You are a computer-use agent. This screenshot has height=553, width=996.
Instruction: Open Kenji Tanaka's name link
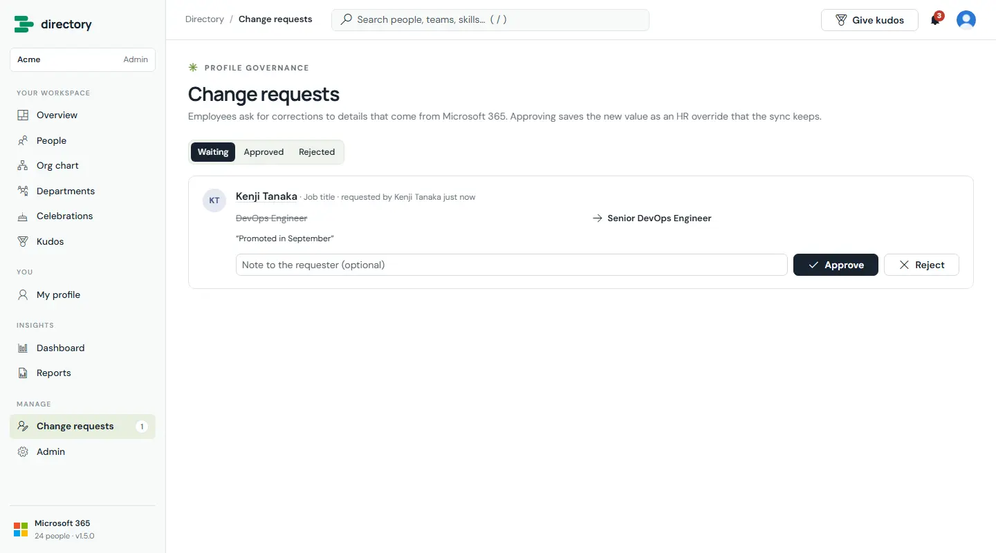(x=266, y=196)
